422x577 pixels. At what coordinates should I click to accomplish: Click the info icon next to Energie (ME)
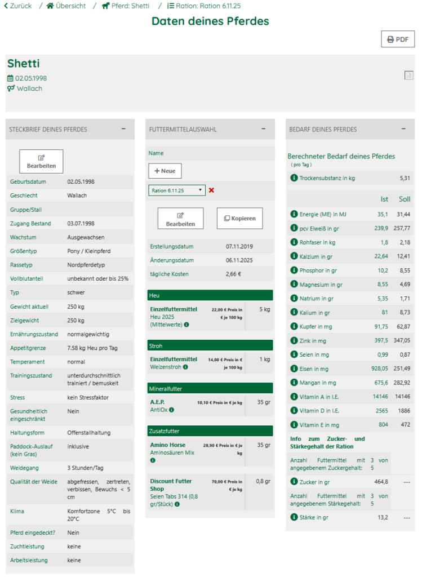click(x=294, y=214)
